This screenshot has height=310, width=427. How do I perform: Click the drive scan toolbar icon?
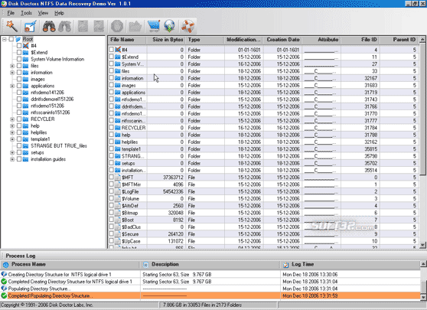[x=31, y=26]
